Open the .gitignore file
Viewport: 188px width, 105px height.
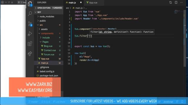coord(44,67)
